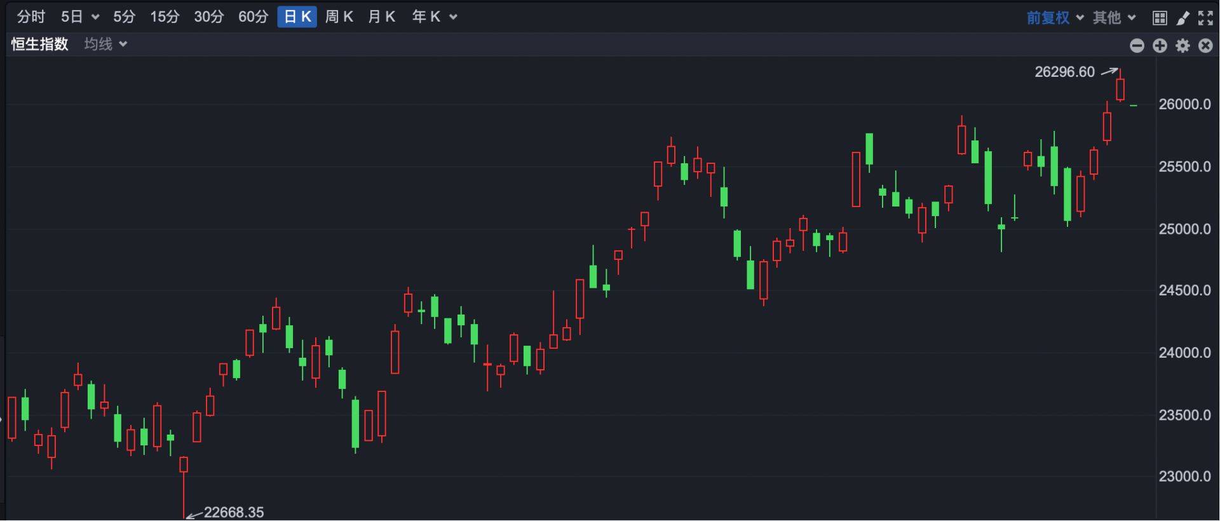Zoom in chart with plus icon
Screen dimensions: 1220x521
pos(1160,46)
